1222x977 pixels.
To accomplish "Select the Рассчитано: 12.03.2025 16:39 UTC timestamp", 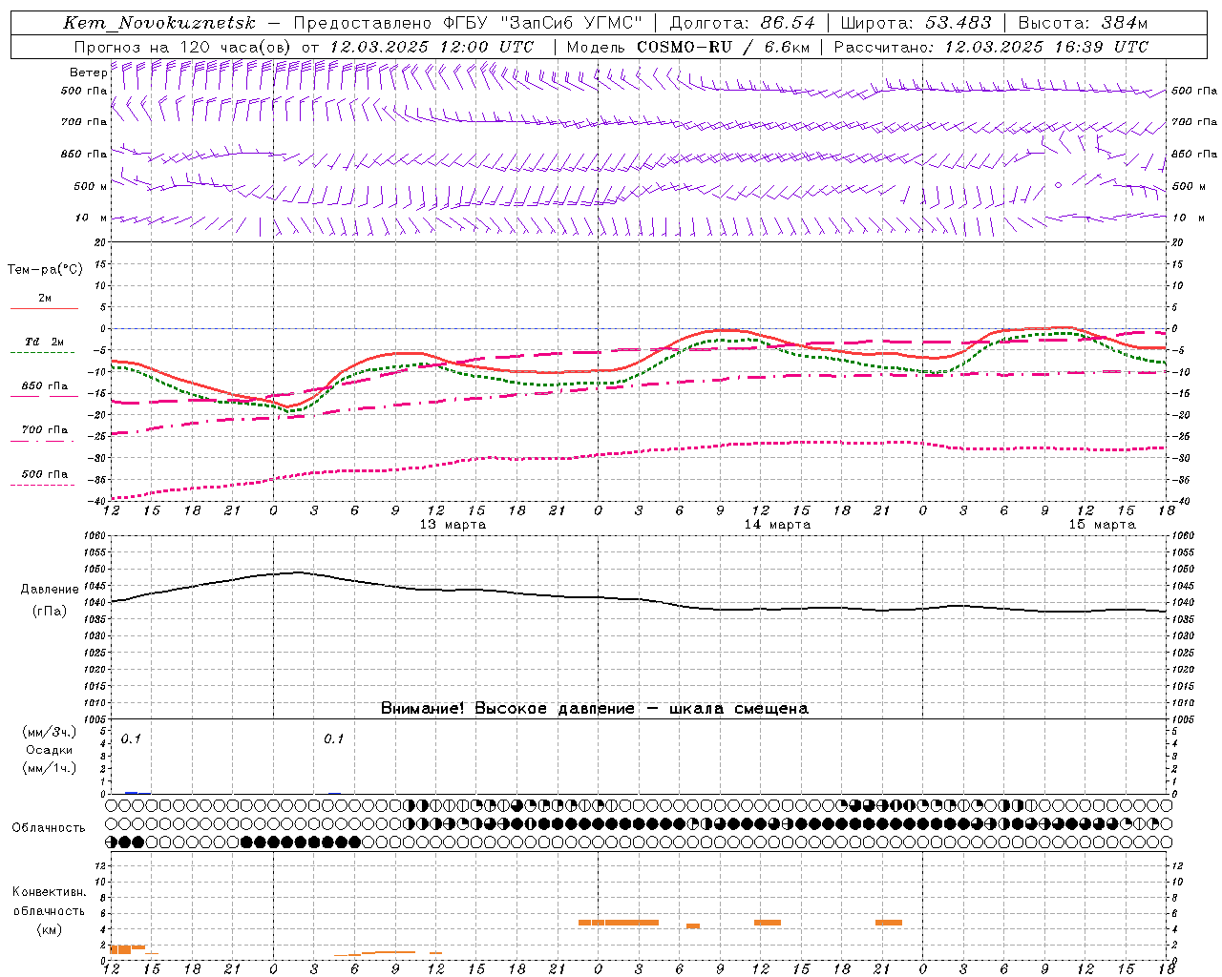I will [x=991, y=47].
